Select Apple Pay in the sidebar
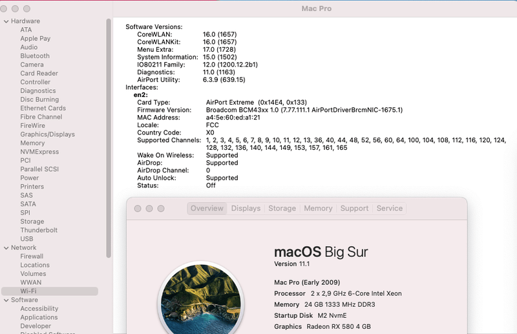The width and height of the screenshot is (517, 334). tap(36, 39)
